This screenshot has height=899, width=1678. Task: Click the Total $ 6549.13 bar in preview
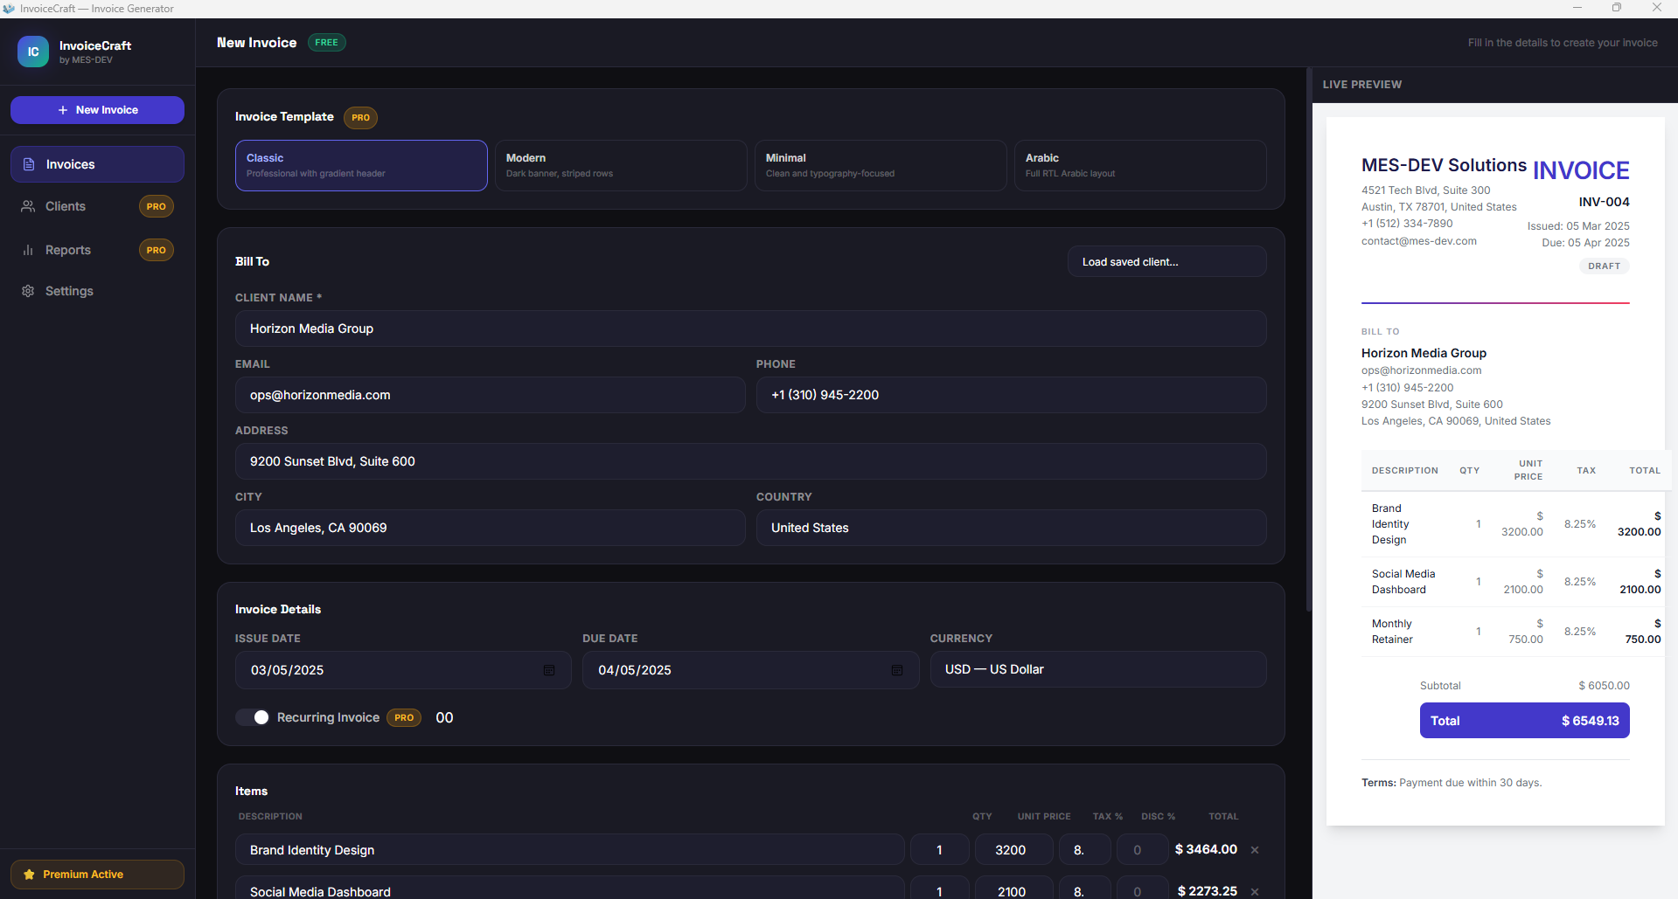coord(1524,721)
